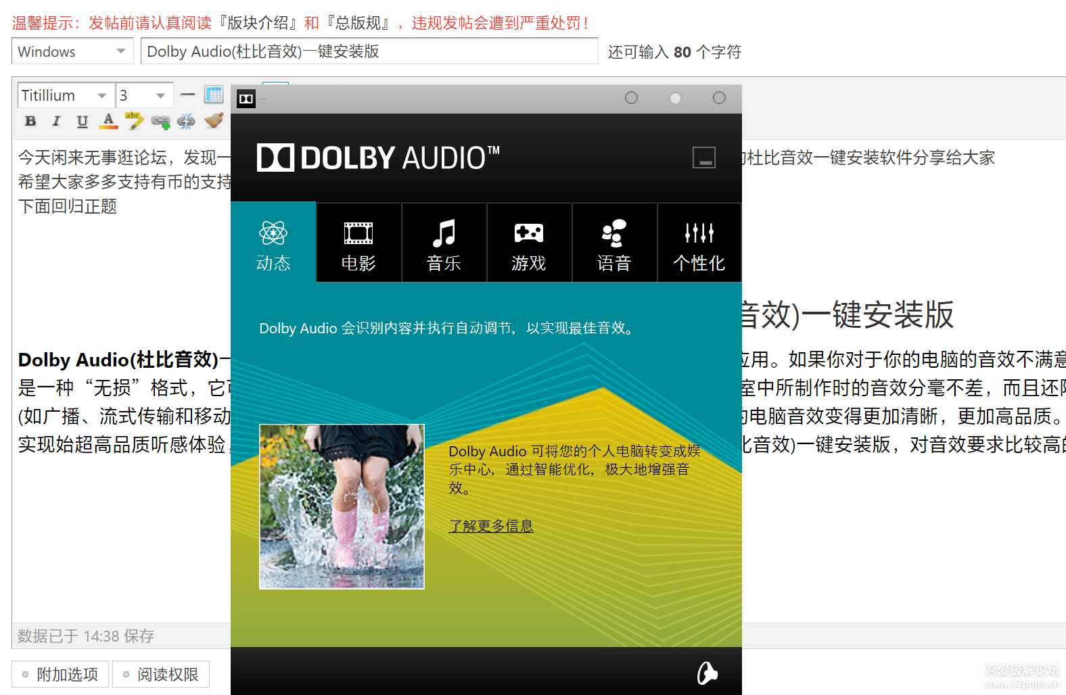1066x695 pixels.
Task: Toggle underline text formatting
Action: pyautogui.click(x=82, y=121)
